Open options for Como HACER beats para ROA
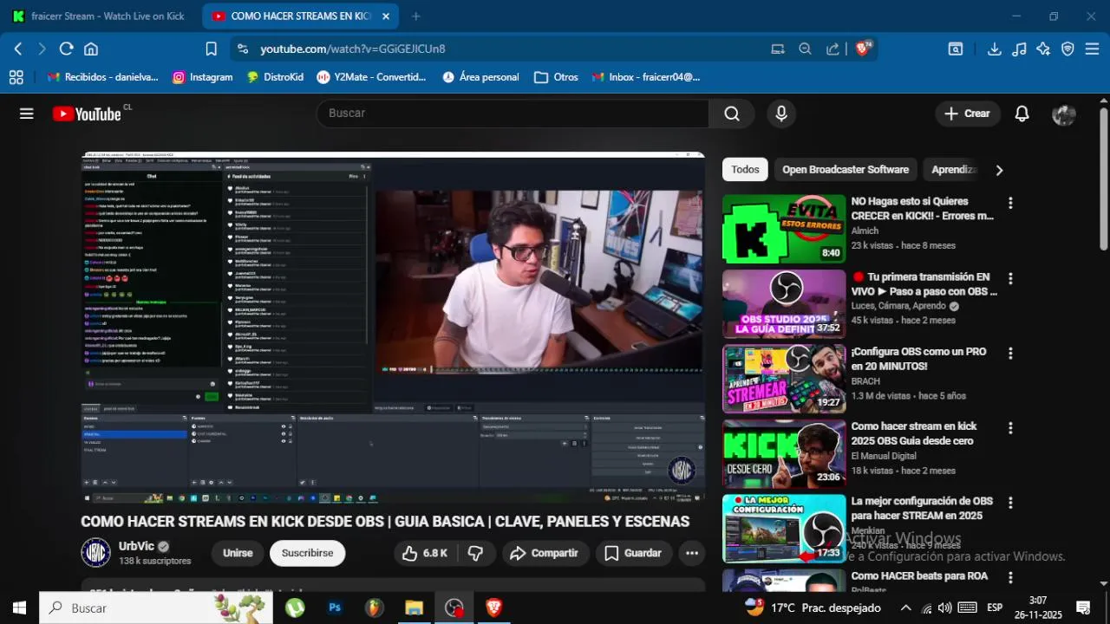 click(x=1010, y=577)
